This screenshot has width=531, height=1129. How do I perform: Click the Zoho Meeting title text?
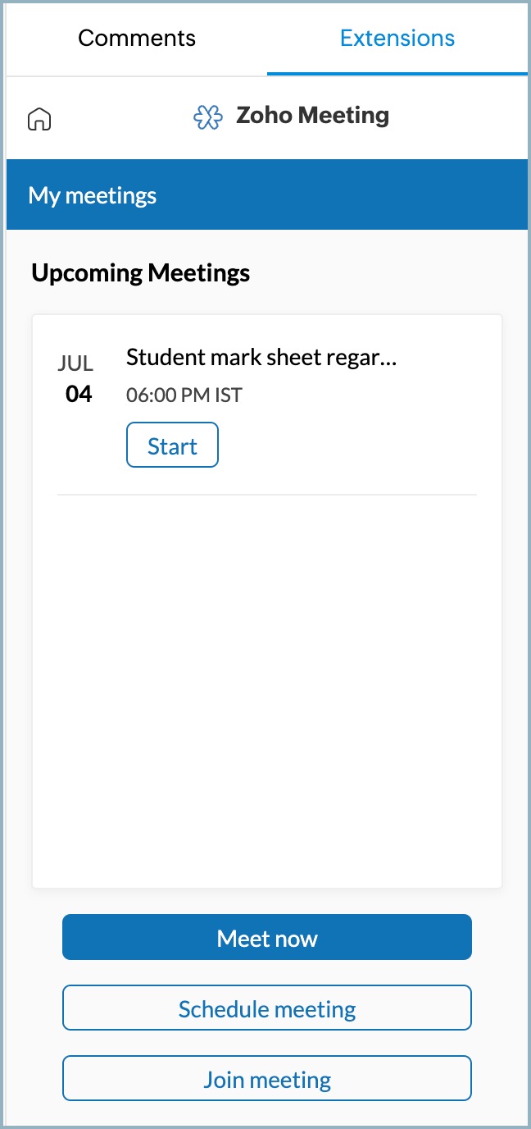tap(312, 116)
